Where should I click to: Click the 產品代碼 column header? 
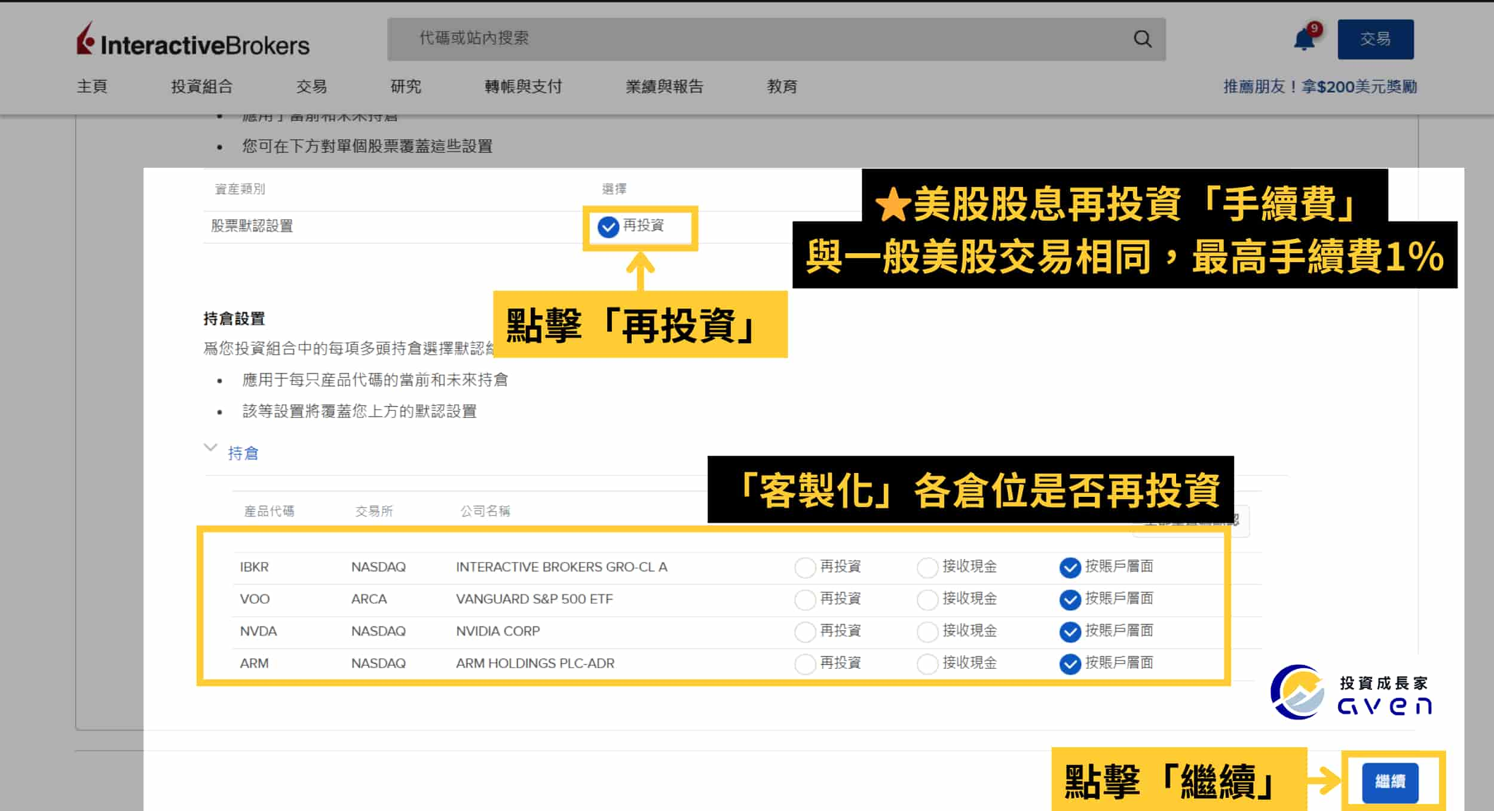coord(269,511)
